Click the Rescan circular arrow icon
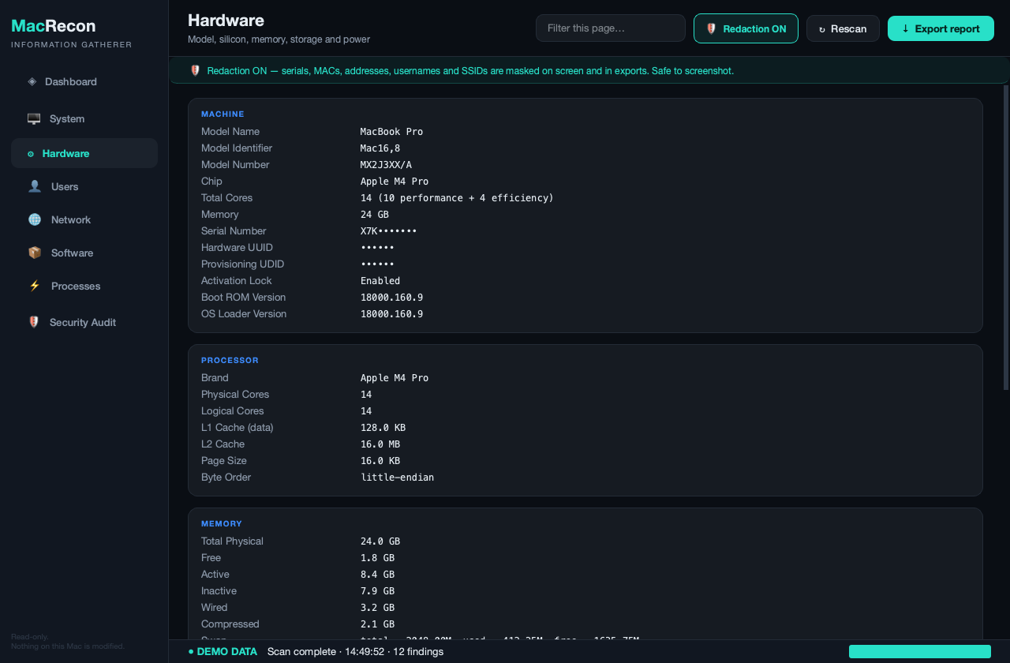This screenshot has width=1010, height=663. pyautogui.click(x=822, y=29)
